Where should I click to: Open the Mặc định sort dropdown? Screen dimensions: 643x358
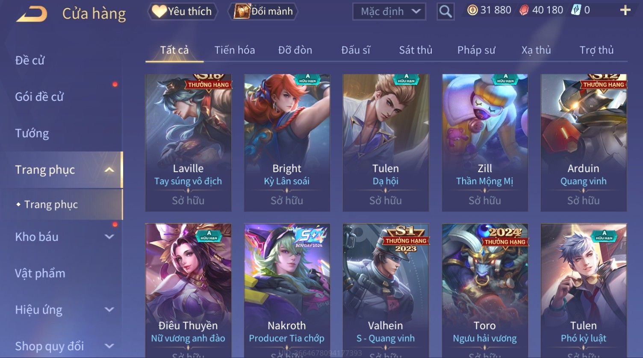[389, 12]
